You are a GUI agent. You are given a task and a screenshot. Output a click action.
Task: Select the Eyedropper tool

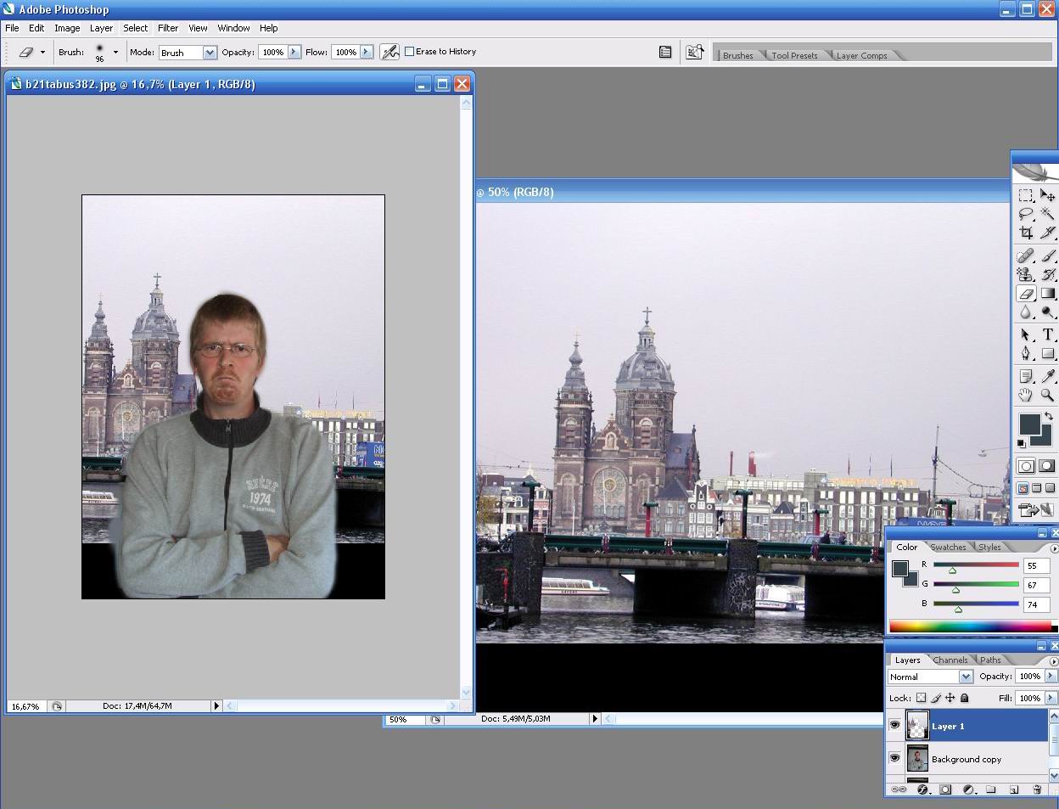point(1048,376)
